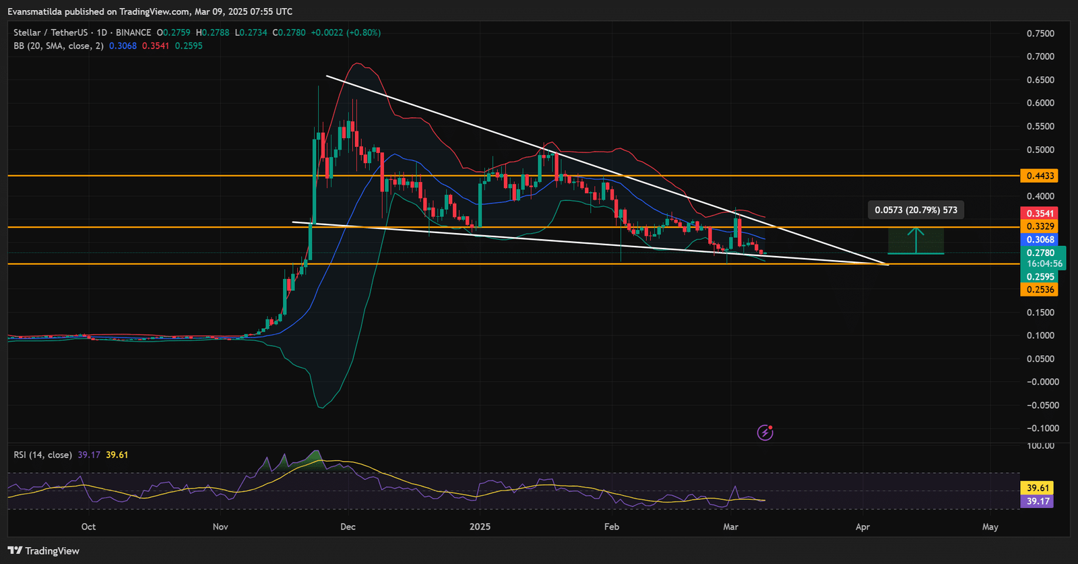Select the RSI (14, close) indicator label
This screenshot has height=564, width=1078.
(x=42, y=455)
